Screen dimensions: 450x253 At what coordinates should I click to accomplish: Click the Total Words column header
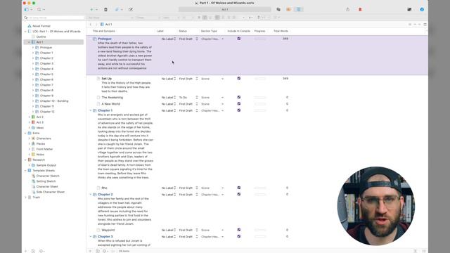coord(281,31)
